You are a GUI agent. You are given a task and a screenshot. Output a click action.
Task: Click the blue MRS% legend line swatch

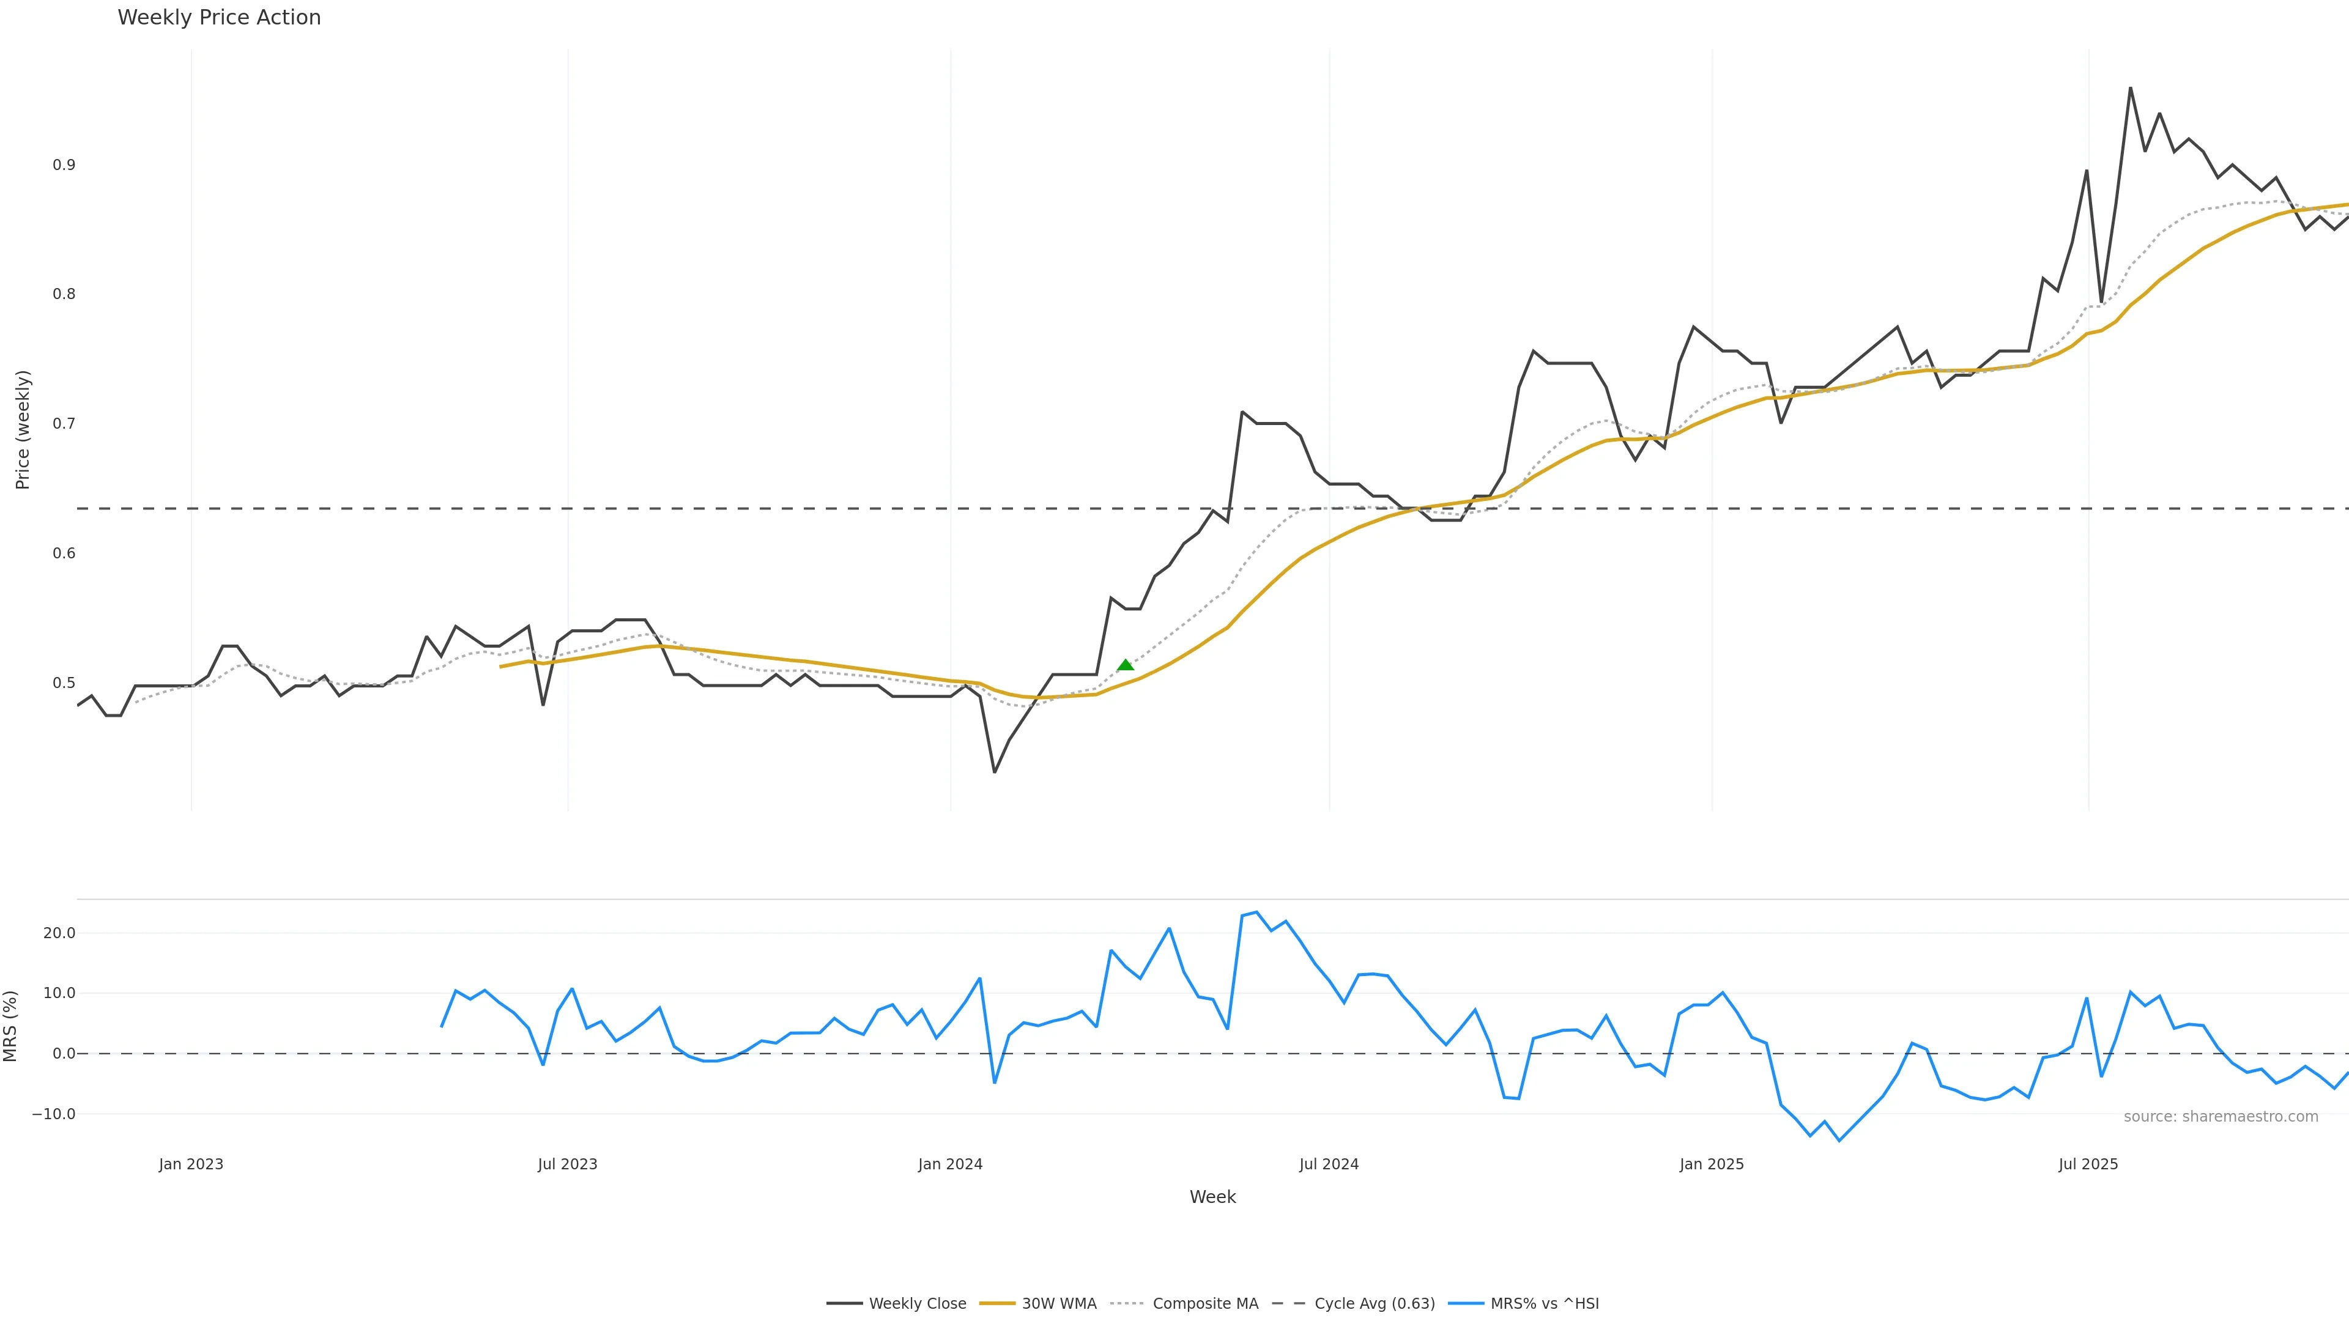[x=1466, y=1304]
